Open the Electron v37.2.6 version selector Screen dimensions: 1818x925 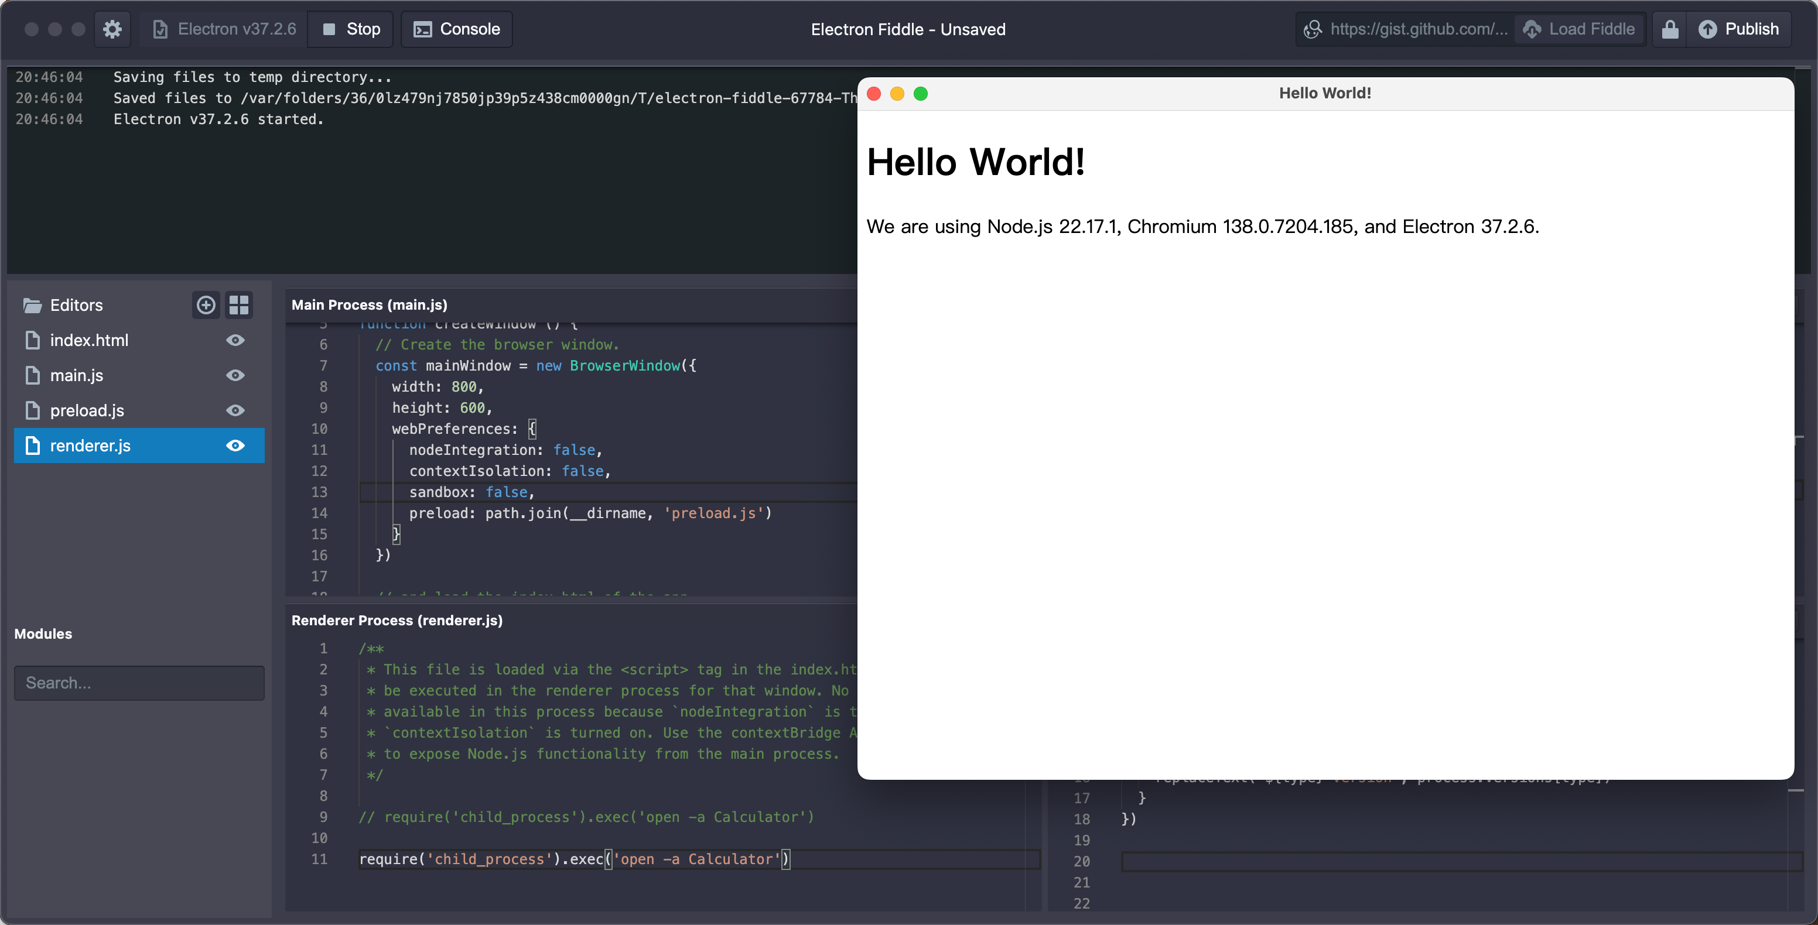pyautogui.click(x=224, y=29)
